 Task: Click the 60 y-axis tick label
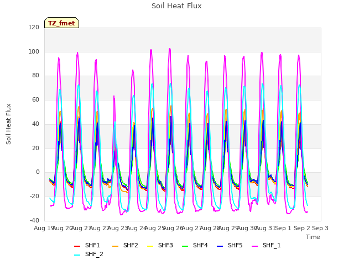click(x=35, y=99)
